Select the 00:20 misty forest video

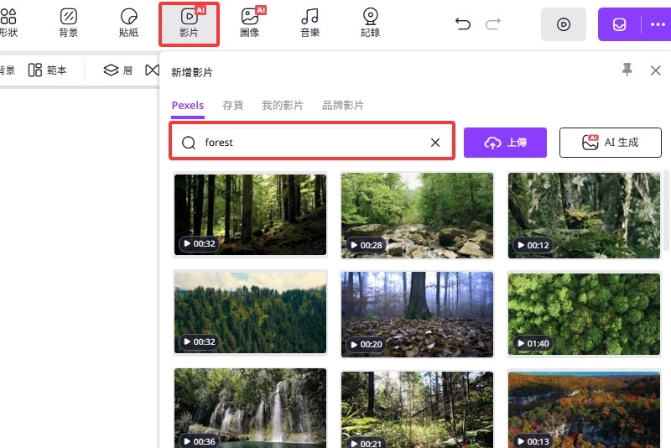pyautogui.click(x=417, y=315)
